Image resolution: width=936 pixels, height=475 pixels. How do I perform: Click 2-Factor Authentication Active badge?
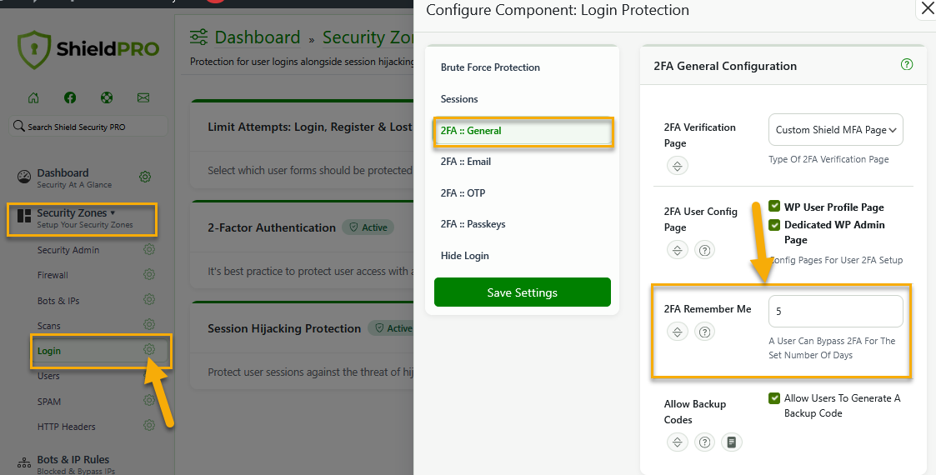coord(368,227)
